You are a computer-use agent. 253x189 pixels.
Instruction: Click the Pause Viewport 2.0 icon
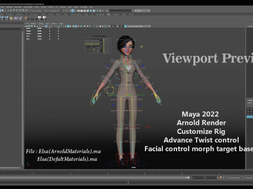[x=100, y=10]
